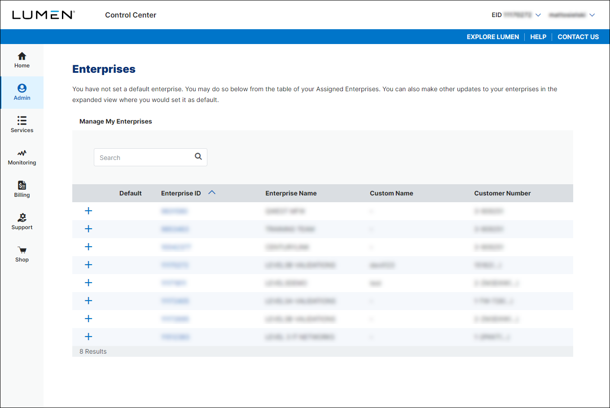Click the magnifying glass search icon
610x408 pixels.
[198, 156]
